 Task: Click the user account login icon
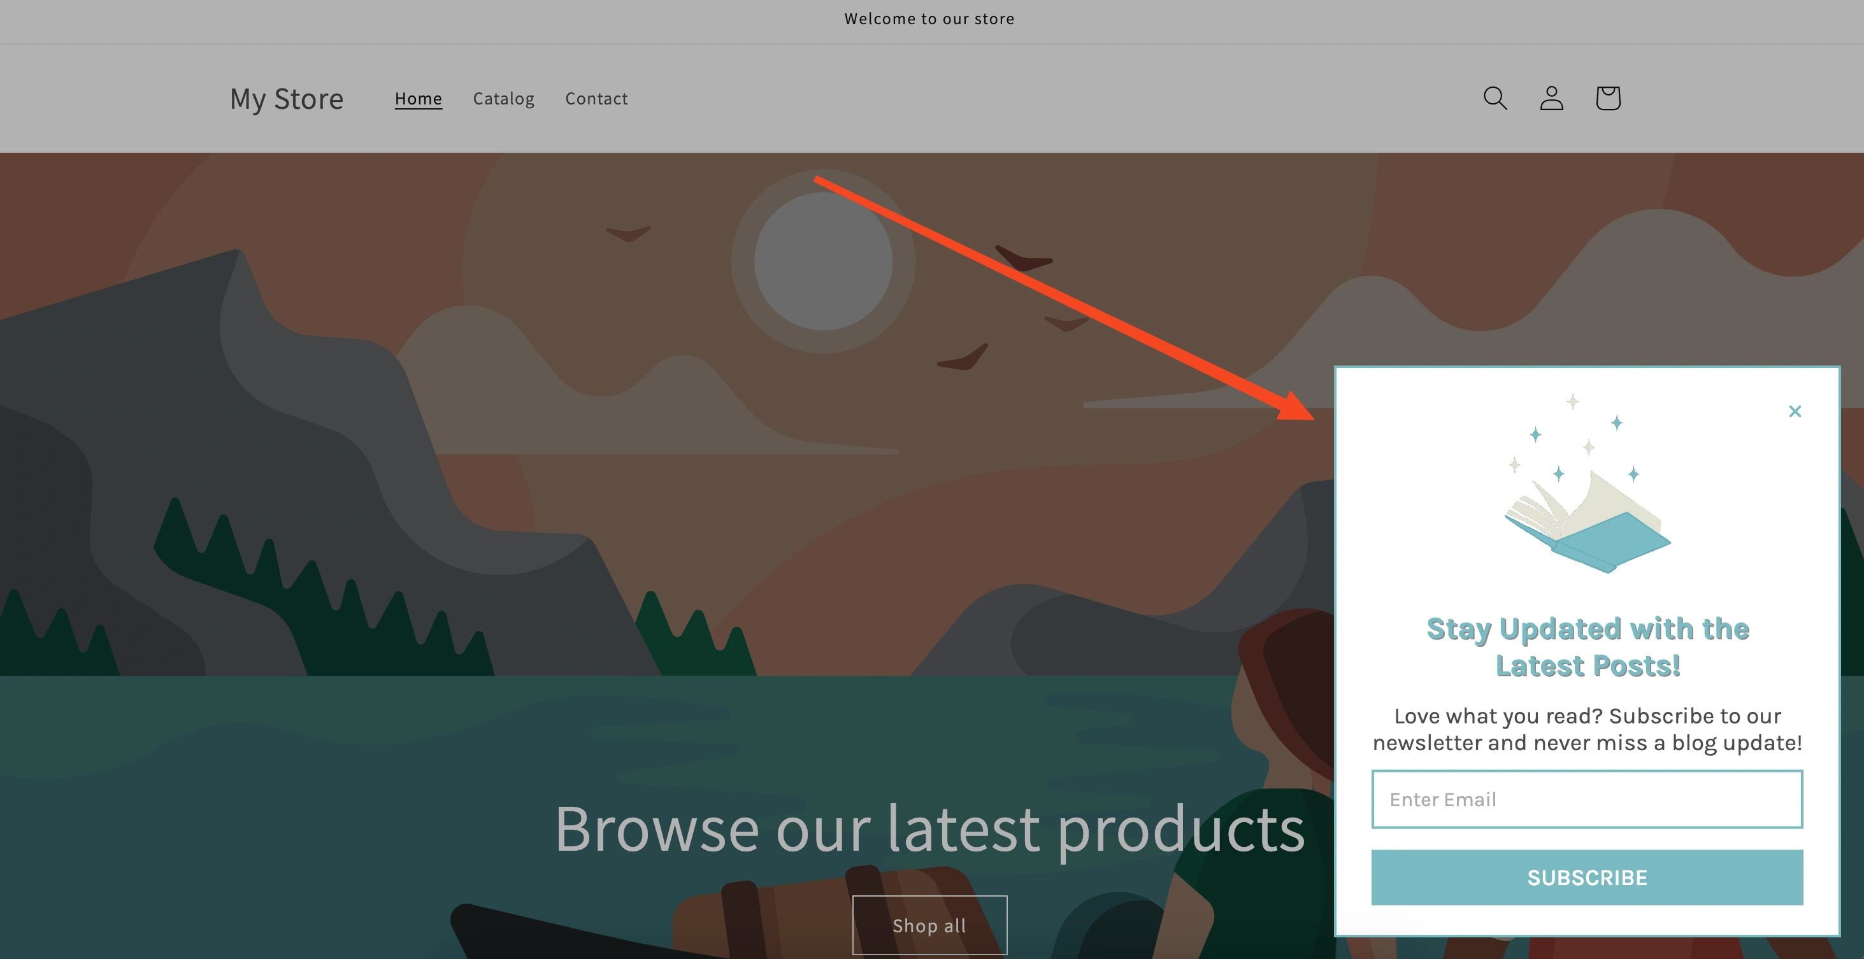[x=1552, y=98]
